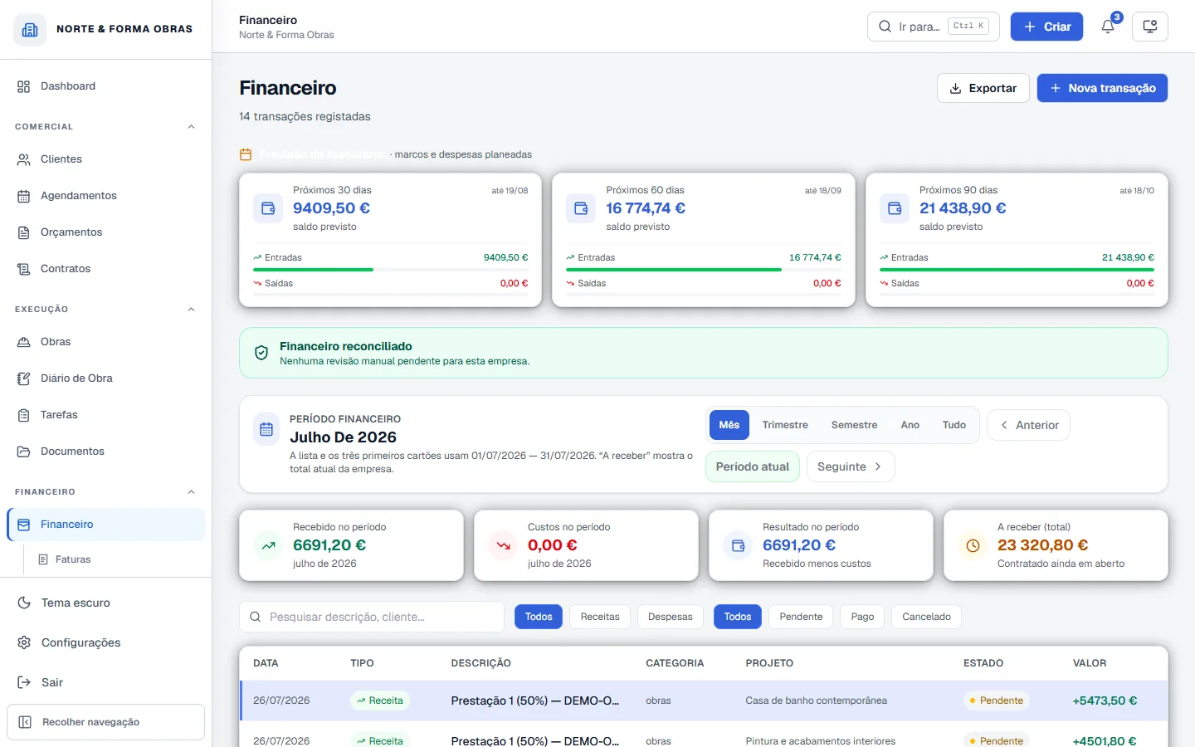This screenshot has width=1195, height=747.
Task: Click Nova transação button
Action: point(1102,88)
